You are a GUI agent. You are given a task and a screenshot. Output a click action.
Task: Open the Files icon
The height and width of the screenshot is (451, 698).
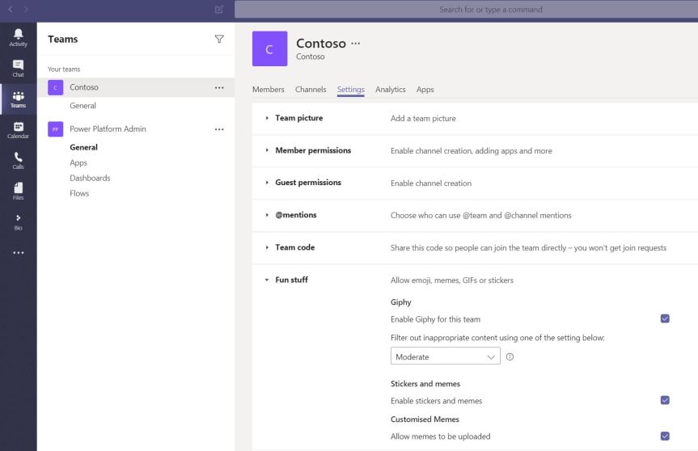18,191
